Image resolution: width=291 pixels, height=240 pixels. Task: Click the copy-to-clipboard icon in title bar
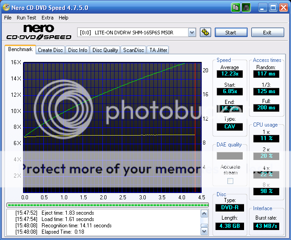click(236, 8)
